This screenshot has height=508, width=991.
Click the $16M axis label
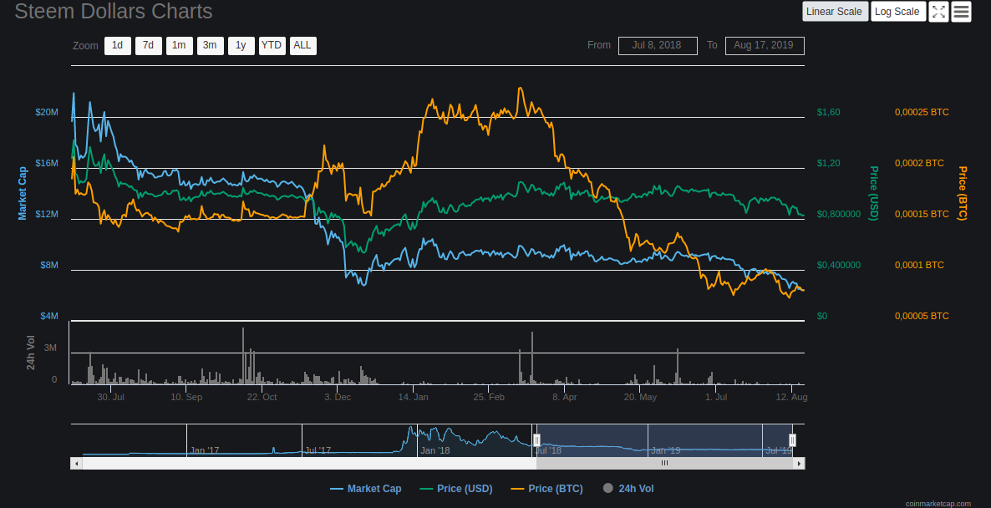pyautogui.click(x=47, y=163)
